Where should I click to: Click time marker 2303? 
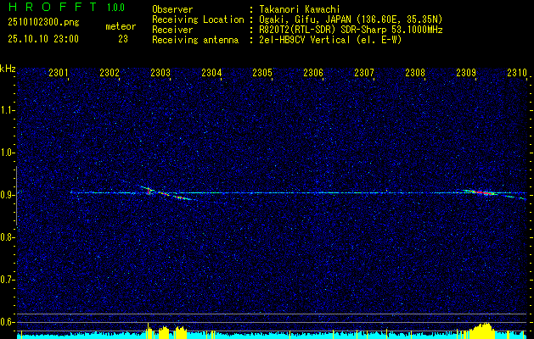point(160,73)
